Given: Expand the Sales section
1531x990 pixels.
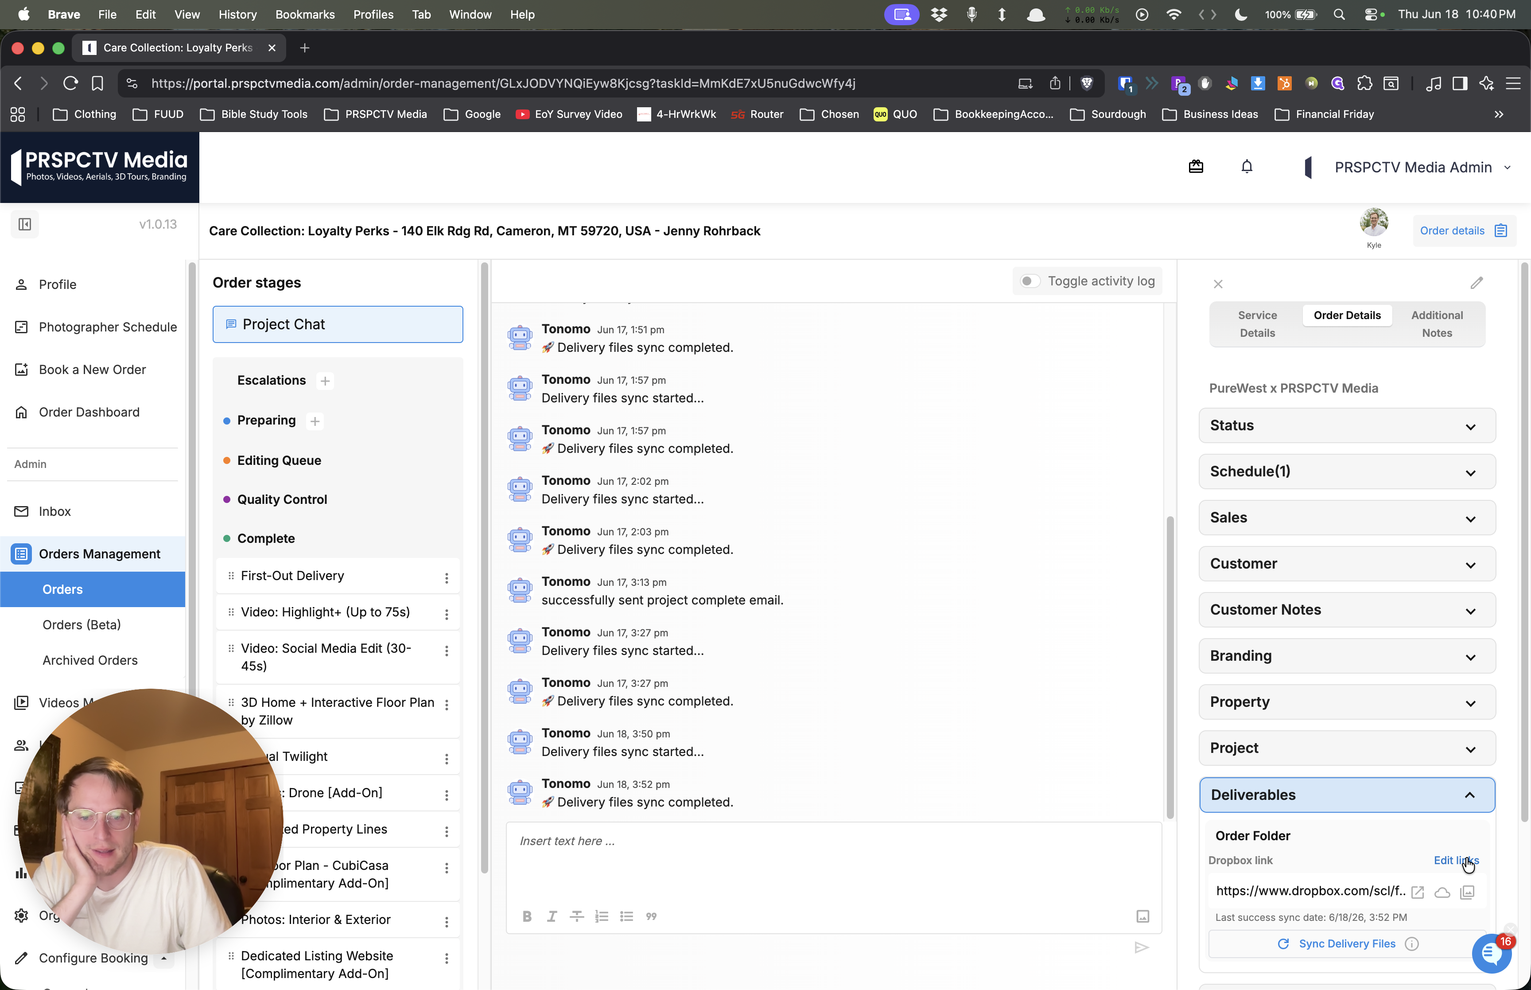Looking at the screenshot, I should pos(1347,518).
